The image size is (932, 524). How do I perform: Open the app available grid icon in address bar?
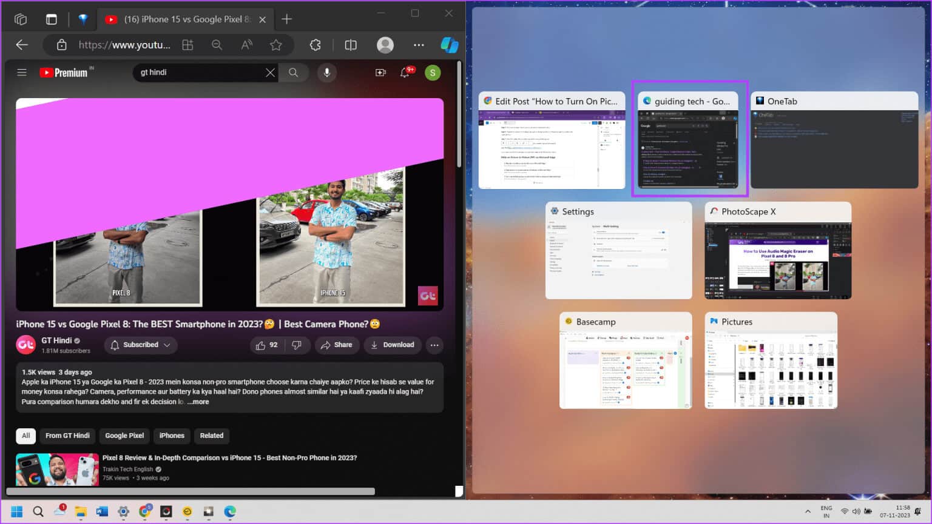(187, 45)
